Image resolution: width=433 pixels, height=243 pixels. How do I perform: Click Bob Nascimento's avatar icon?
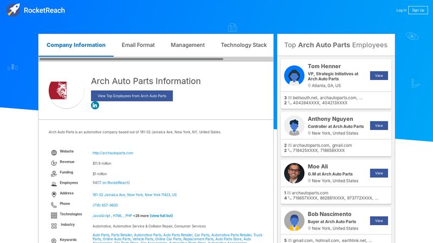coord(294,221)
